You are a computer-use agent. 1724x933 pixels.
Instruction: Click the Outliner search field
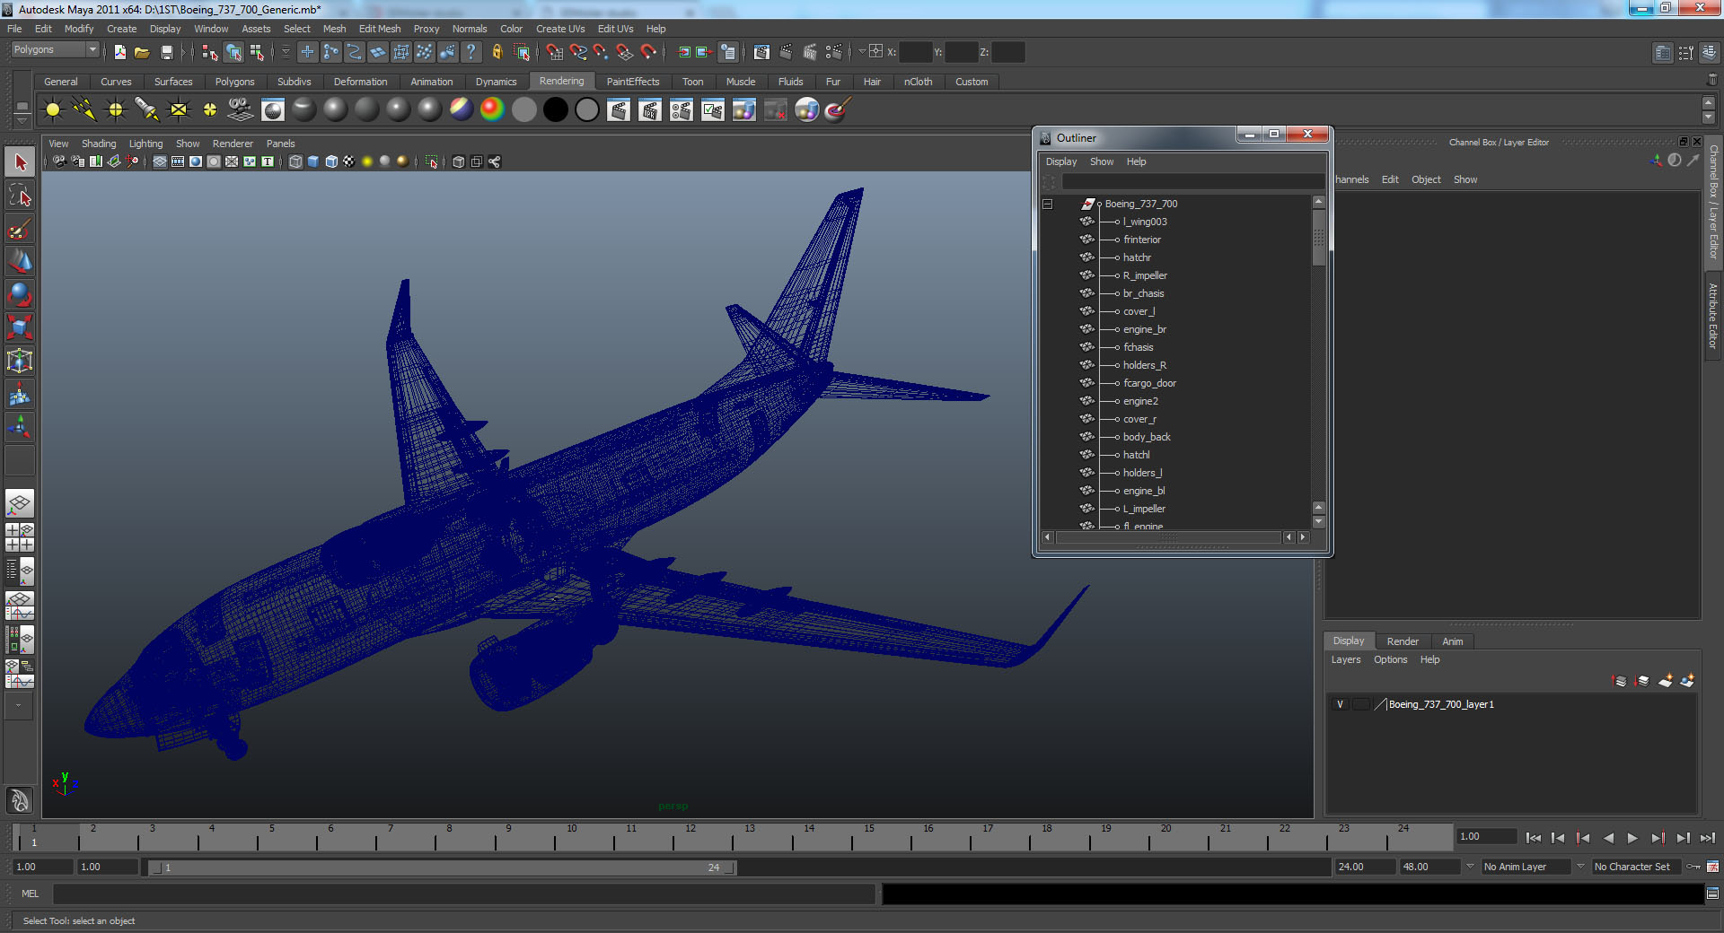tap(1193, 181)
